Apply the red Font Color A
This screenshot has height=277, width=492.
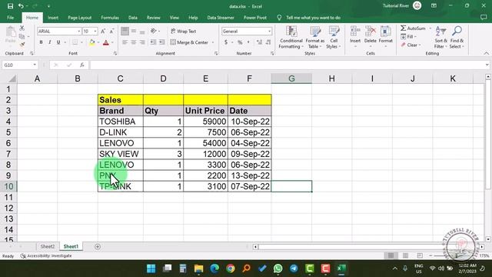click(106, 42)
